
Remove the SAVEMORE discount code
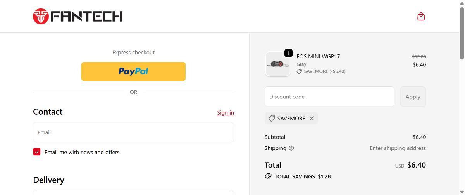pos(312,118)
